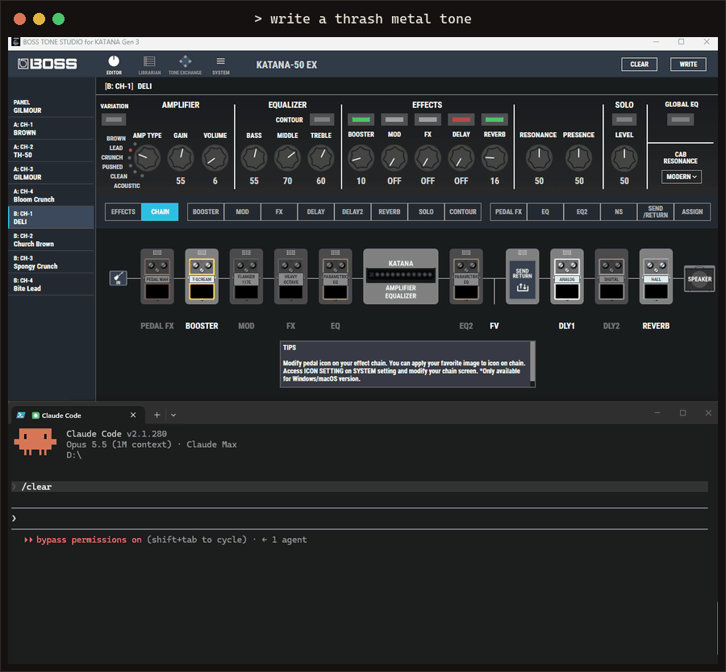Screen dimensions: 726x672
Task: Open the Cab Resonance Modern dropdown
Action: coord(681,177)
